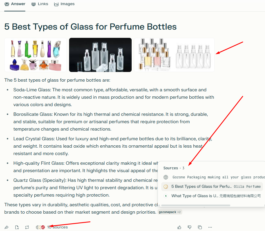
Task: Open the Gozone Packaging source entry
Action: (x=216, y=177)
